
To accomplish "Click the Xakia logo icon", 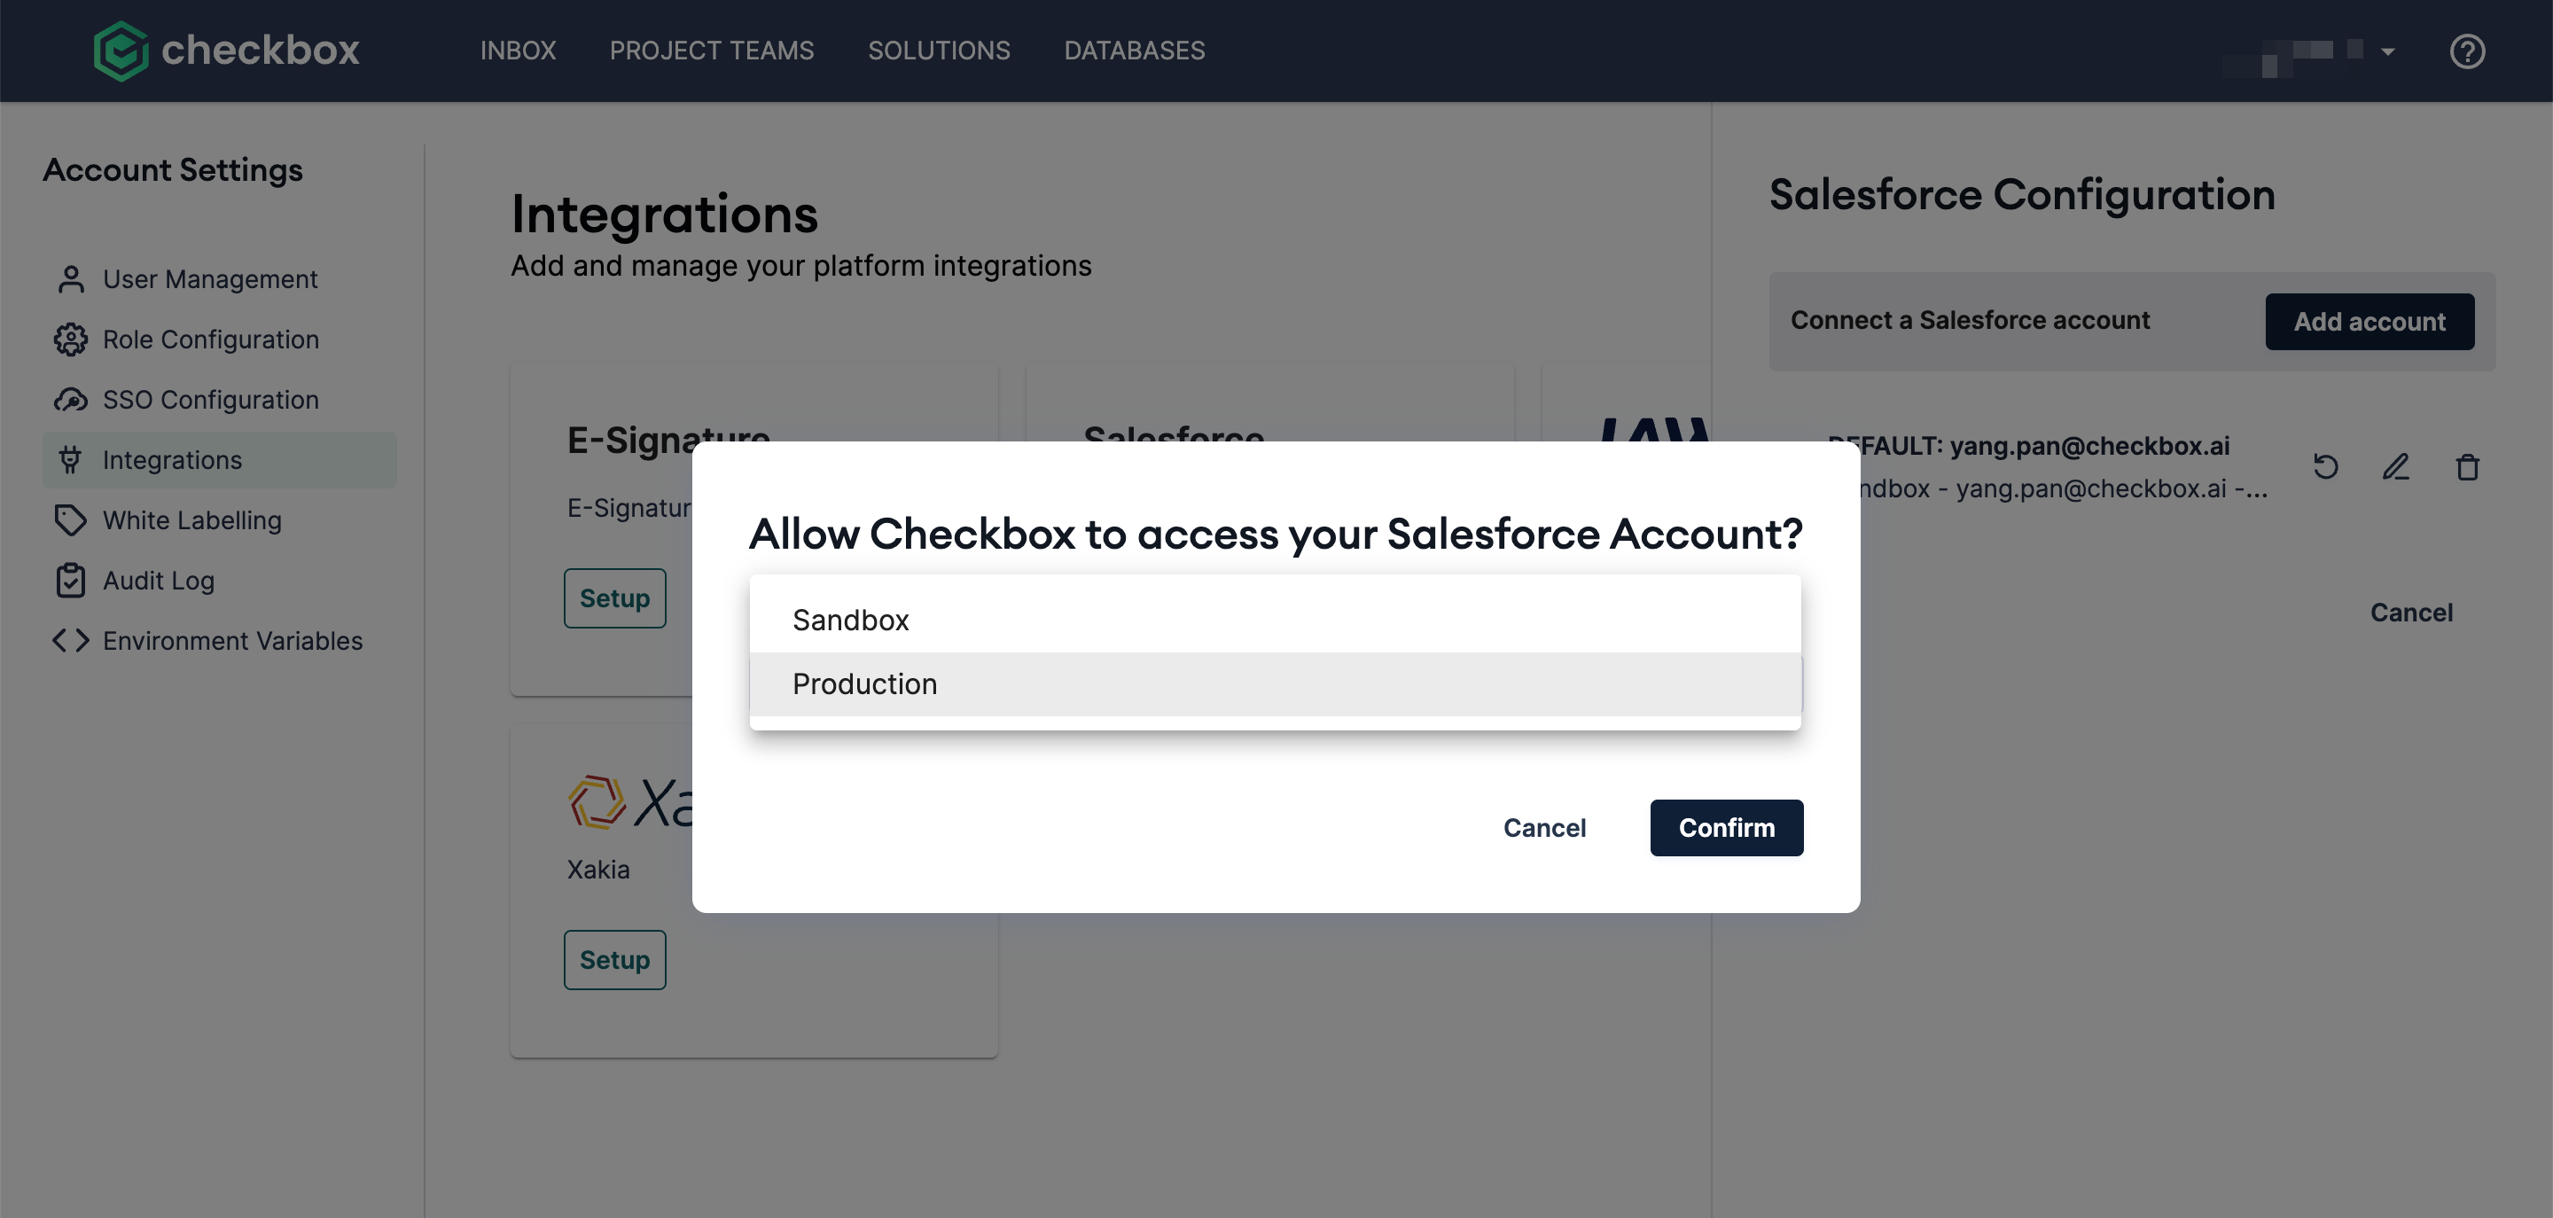I will point(597,801).
